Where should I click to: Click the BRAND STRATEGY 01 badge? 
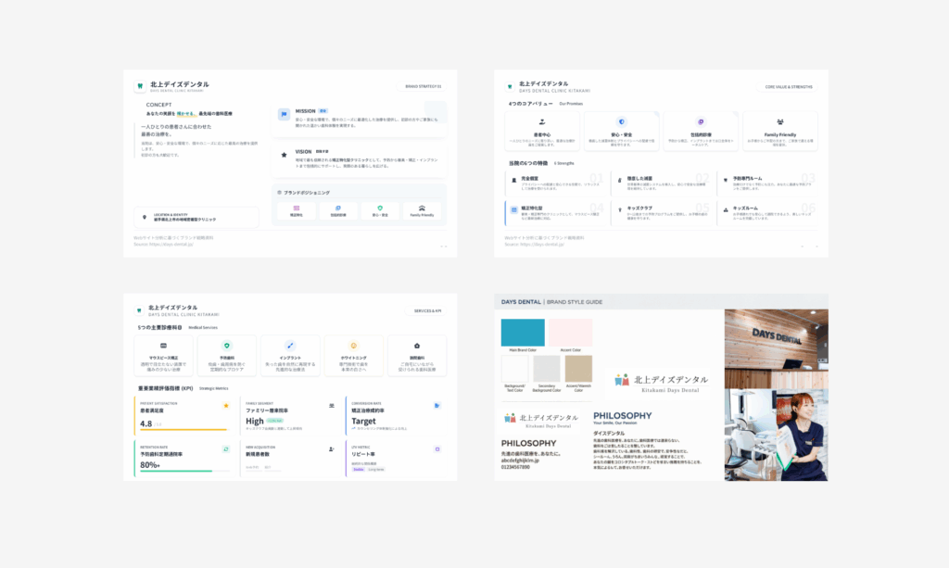point(424,86)
